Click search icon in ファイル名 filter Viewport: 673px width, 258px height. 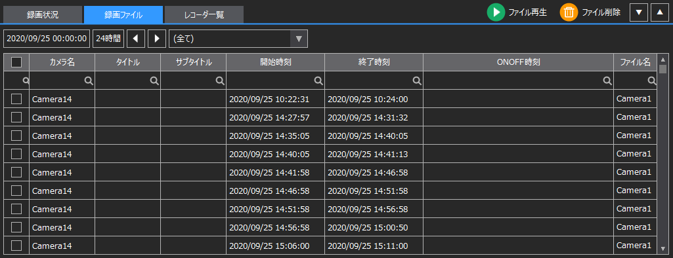point(652,81)
